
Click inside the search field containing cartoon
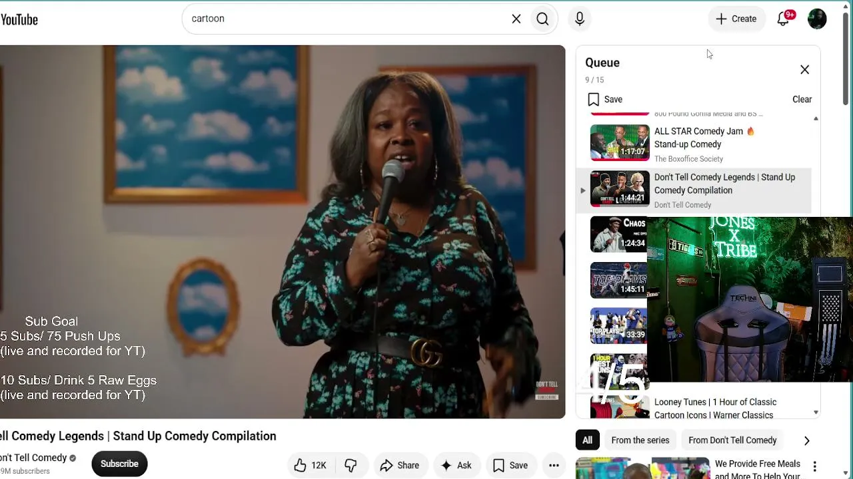click(347, 19)
